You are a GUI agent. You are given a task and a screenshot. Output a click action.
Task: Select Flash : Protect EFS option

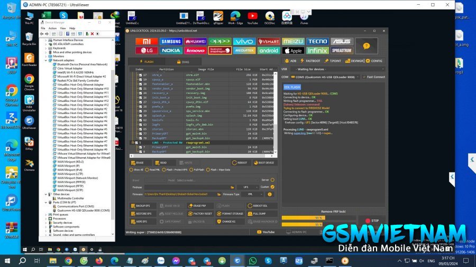click(x=164, y=170)
